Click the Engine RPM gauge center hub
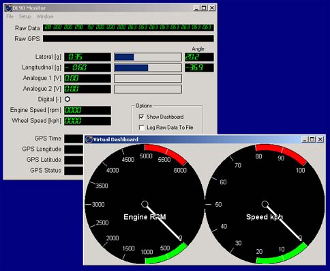Viewport: 330px width, 271px height. click(145, 204)
